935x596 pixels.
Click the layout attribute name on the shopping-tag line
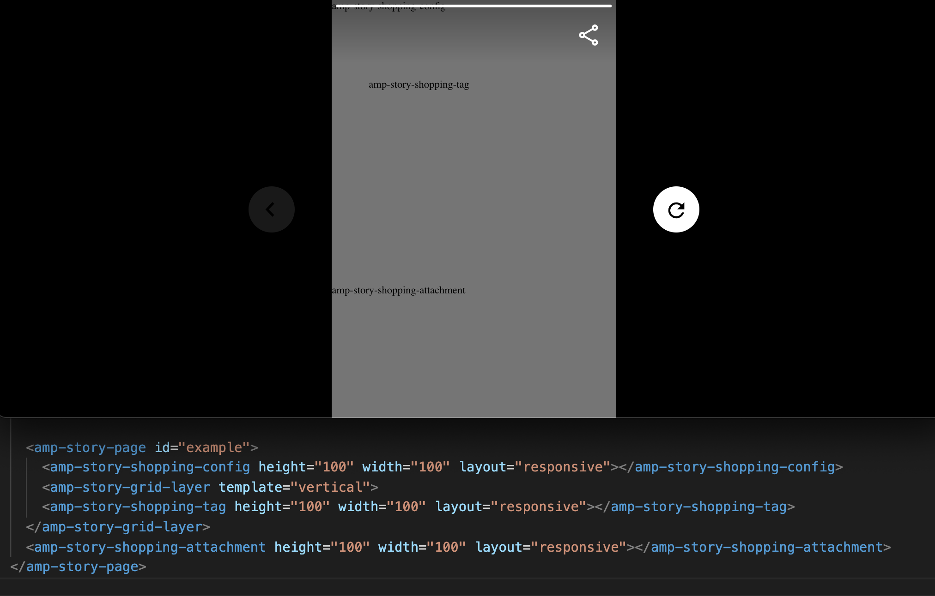coord(458,506)
